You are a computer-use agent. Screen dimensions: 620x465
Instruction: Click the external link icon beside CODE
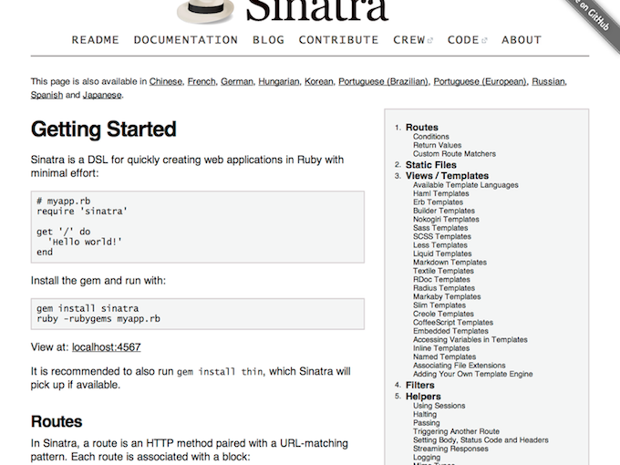click(484, 40)
